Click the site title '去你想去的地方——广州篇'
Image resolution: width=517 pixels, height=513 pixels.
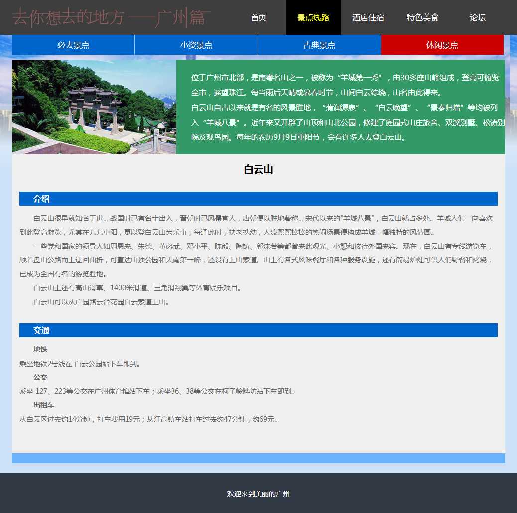click(112, 17)
